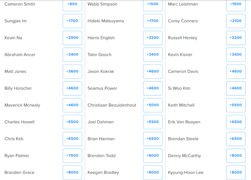The height and width of the screenshot is (180, 251).
Task: Select Webb Simpson's +1500 odds
Action: [153, 5]
